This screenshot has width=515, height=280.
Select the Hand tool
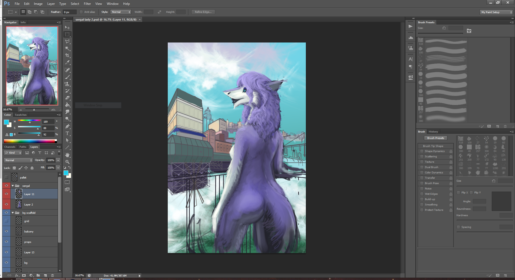point(67,155)
